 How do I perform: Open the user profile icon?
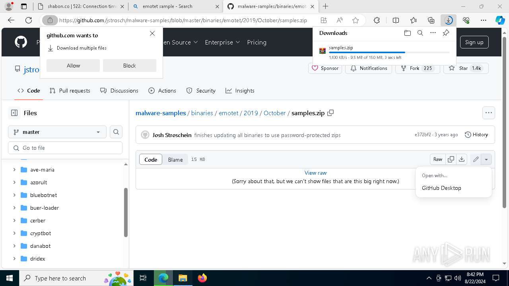coord(9,6)
